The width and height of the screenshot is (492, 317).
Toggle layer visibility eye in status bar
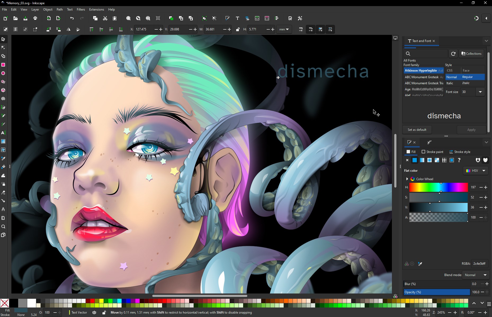point(94,313)
